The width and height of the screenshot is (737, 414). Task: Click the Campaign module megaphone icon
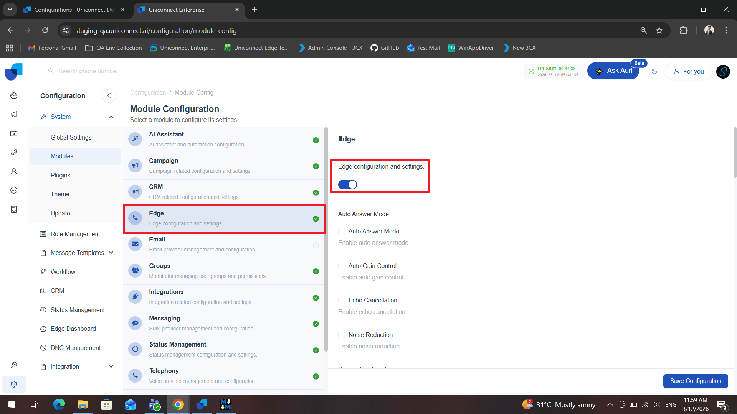(135, 166)
